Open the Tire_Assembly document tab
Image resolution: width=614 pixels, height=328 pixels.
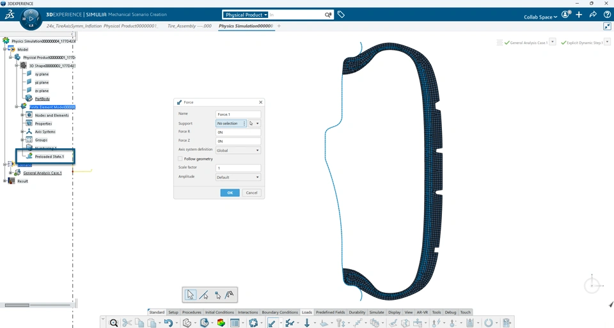(x=189, y=26)
